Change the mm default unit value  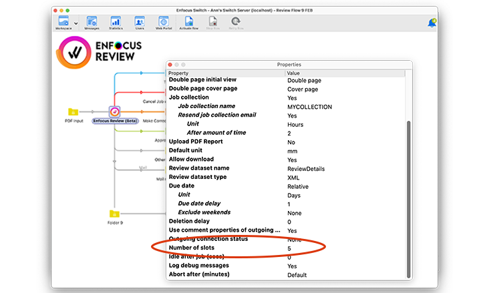pos(292,152)
